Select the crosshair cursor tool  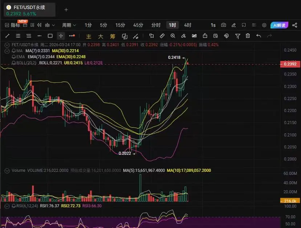pos(61,36)
